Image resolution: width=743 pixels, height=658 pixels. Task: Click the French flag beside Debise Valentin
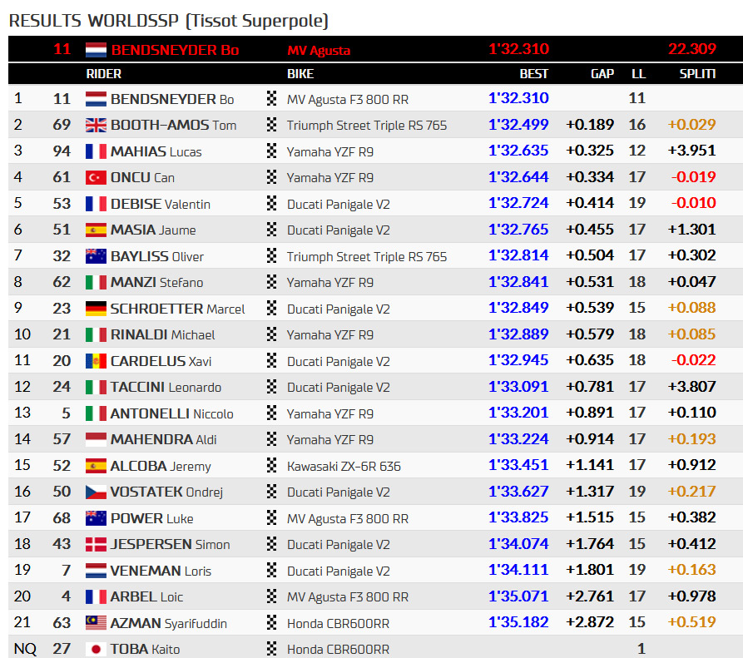(96, 204)
